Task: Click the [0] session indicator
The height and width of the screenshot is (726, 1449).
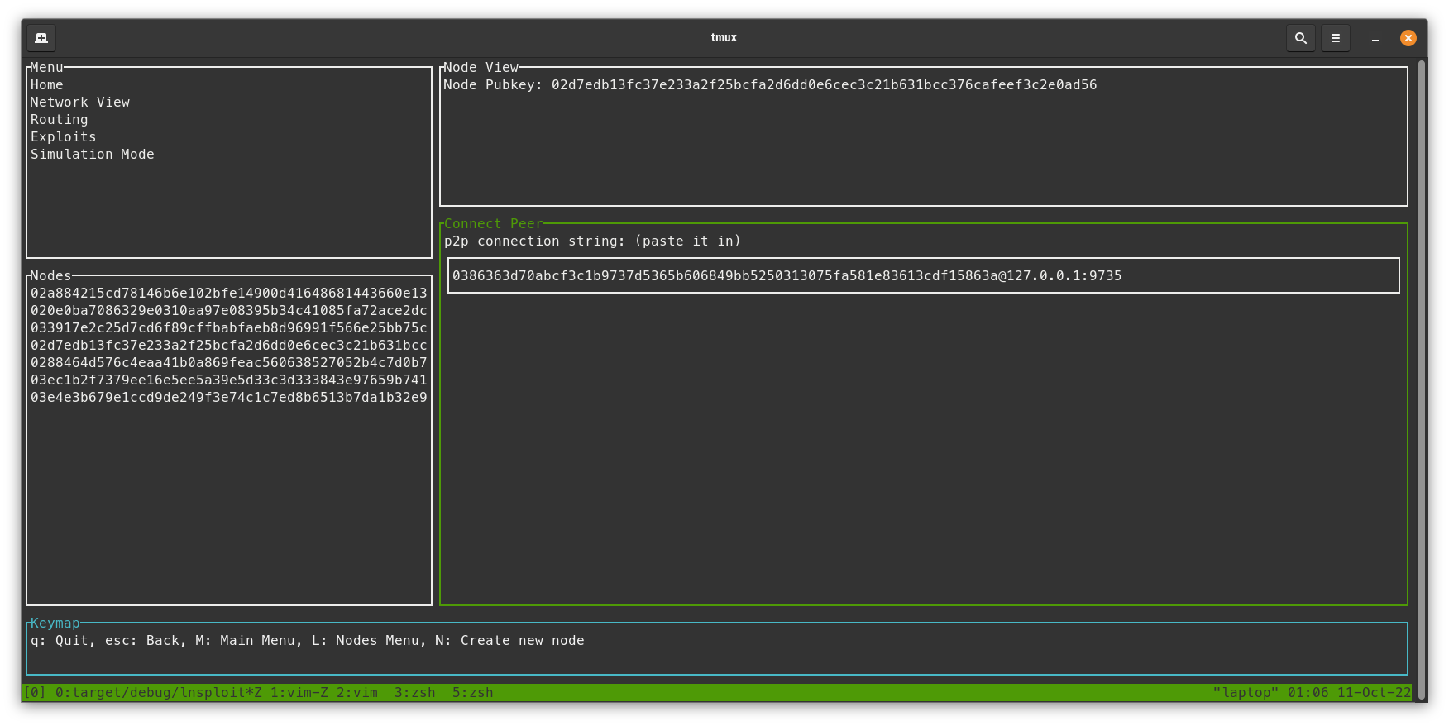Action: 35,693
